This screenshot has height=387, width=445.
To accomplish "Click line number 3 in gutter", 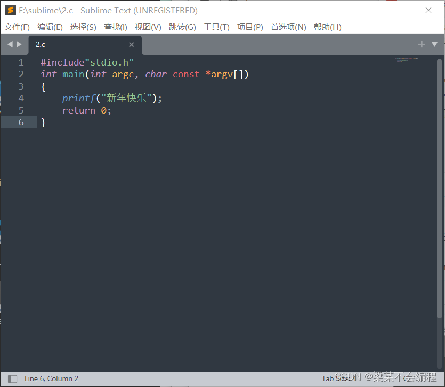I will [21, 86].
